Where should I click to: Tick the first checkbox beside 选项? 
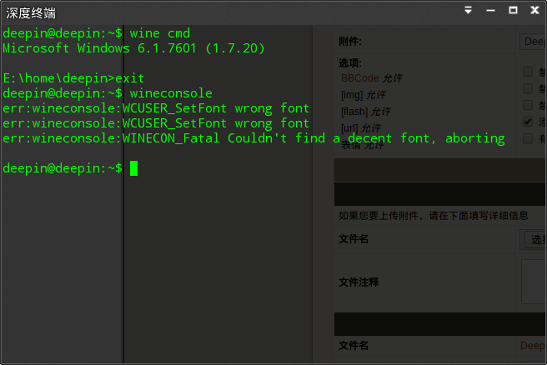[528, 72]
